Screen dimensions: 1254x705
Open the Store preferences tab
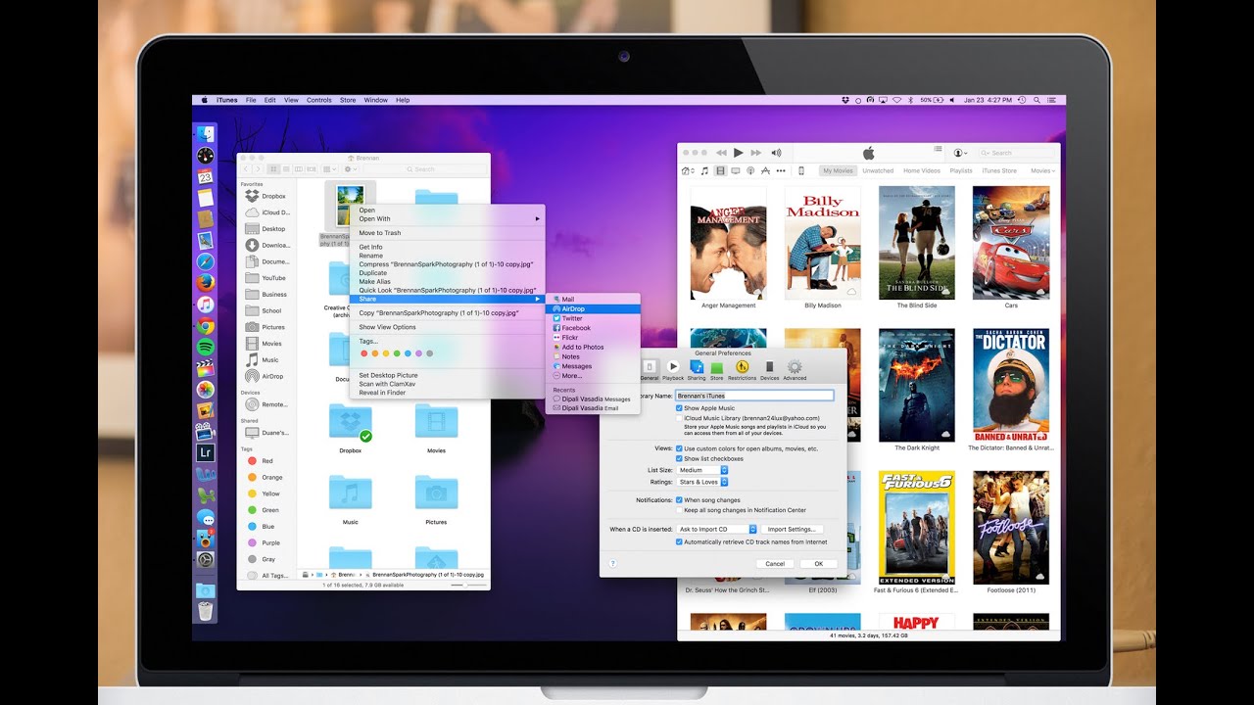tap(717, 369)
